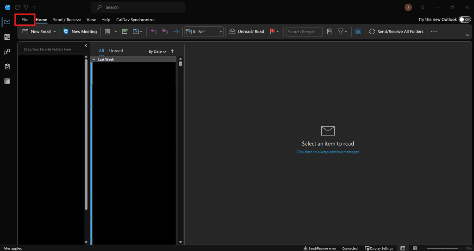This screenshot has width=474, height=251.
Task: Open the New Email dropdown arrow
Action: pyautogui.click(x=55, y=31)
